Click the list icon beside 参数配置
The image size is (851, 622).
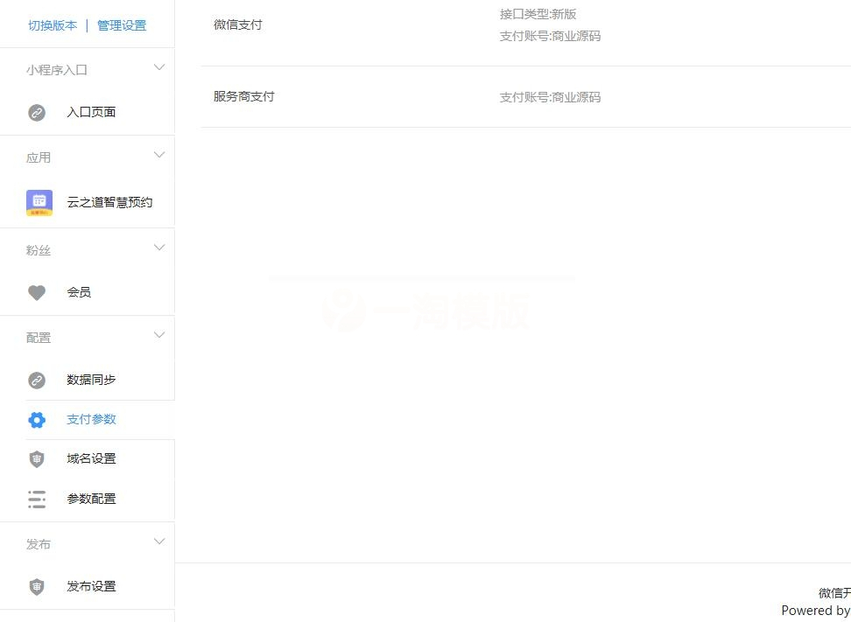tap(37, 499)
